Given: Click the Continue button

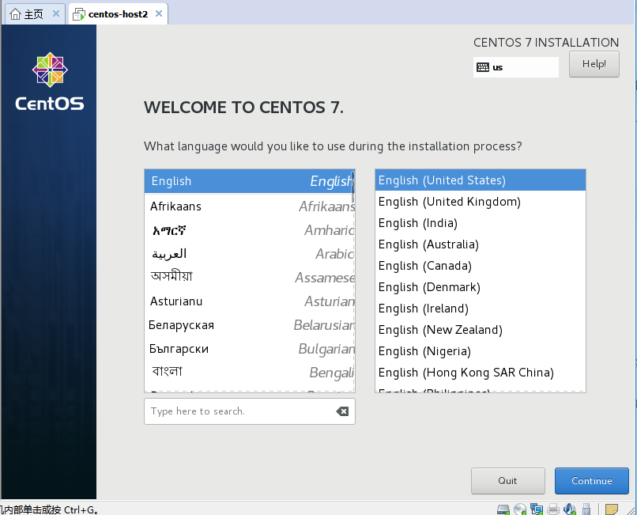Looking at the screenshot, I should [x=591, y=481].
